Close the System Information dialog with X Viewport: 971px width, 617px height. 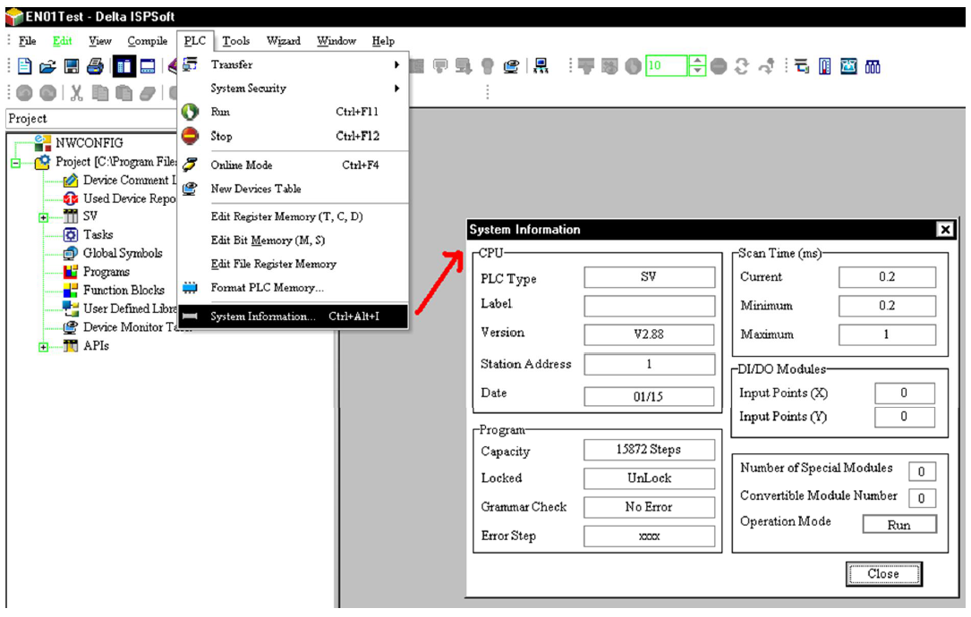pyautogui.click(x=945, y=230)
